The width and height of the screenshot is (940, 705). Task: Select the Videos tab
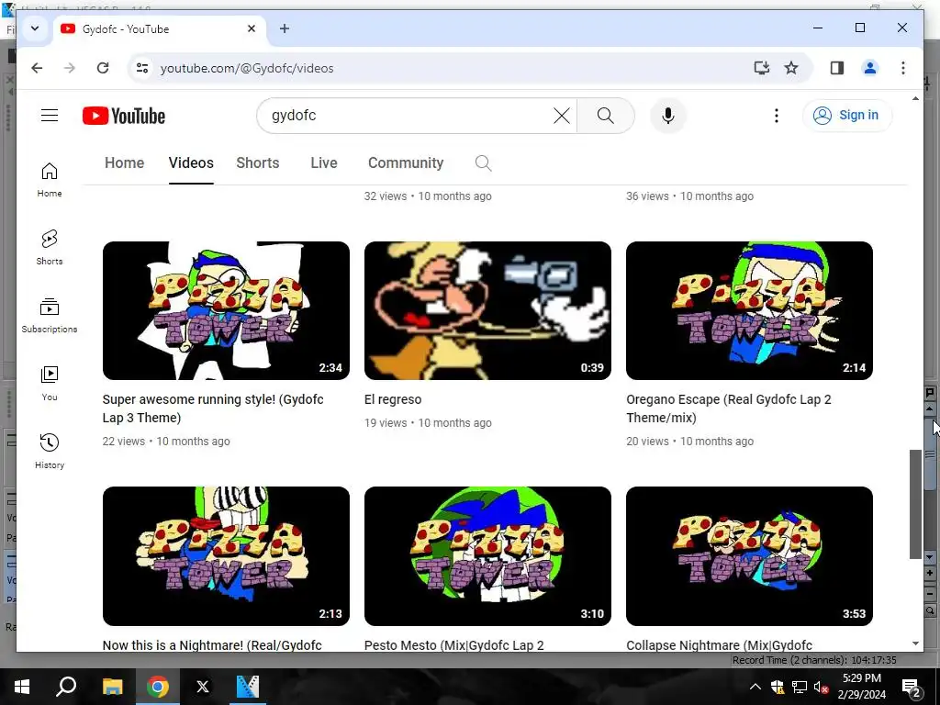[191, 163]
